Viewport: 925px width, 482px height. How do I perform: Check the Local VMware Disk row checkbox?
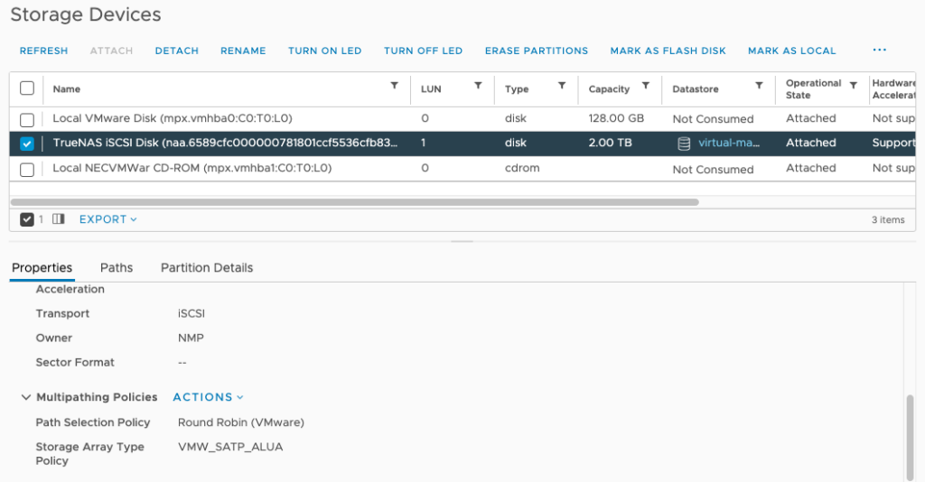tap(27, 119)
